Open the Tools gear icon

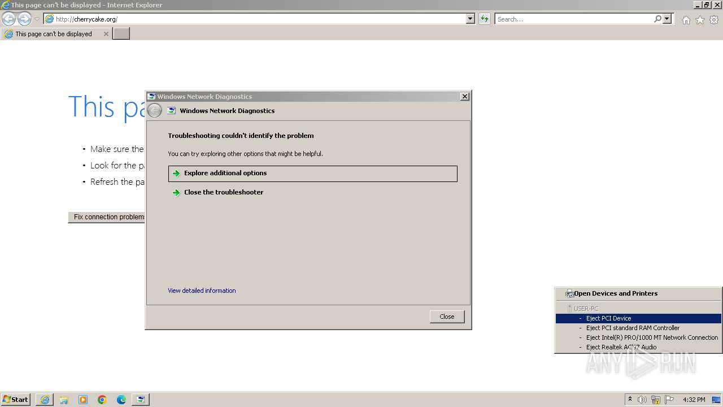tap(714, 20)
